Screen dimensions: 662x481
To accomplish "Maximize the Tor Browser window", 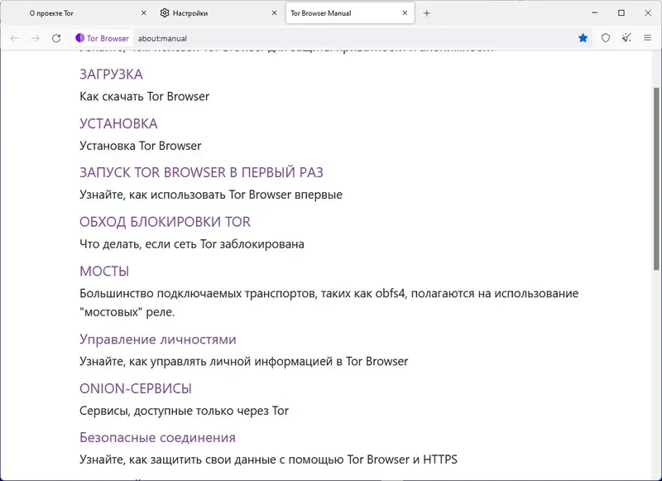I will pyautogui.click(x=621, y=13).
